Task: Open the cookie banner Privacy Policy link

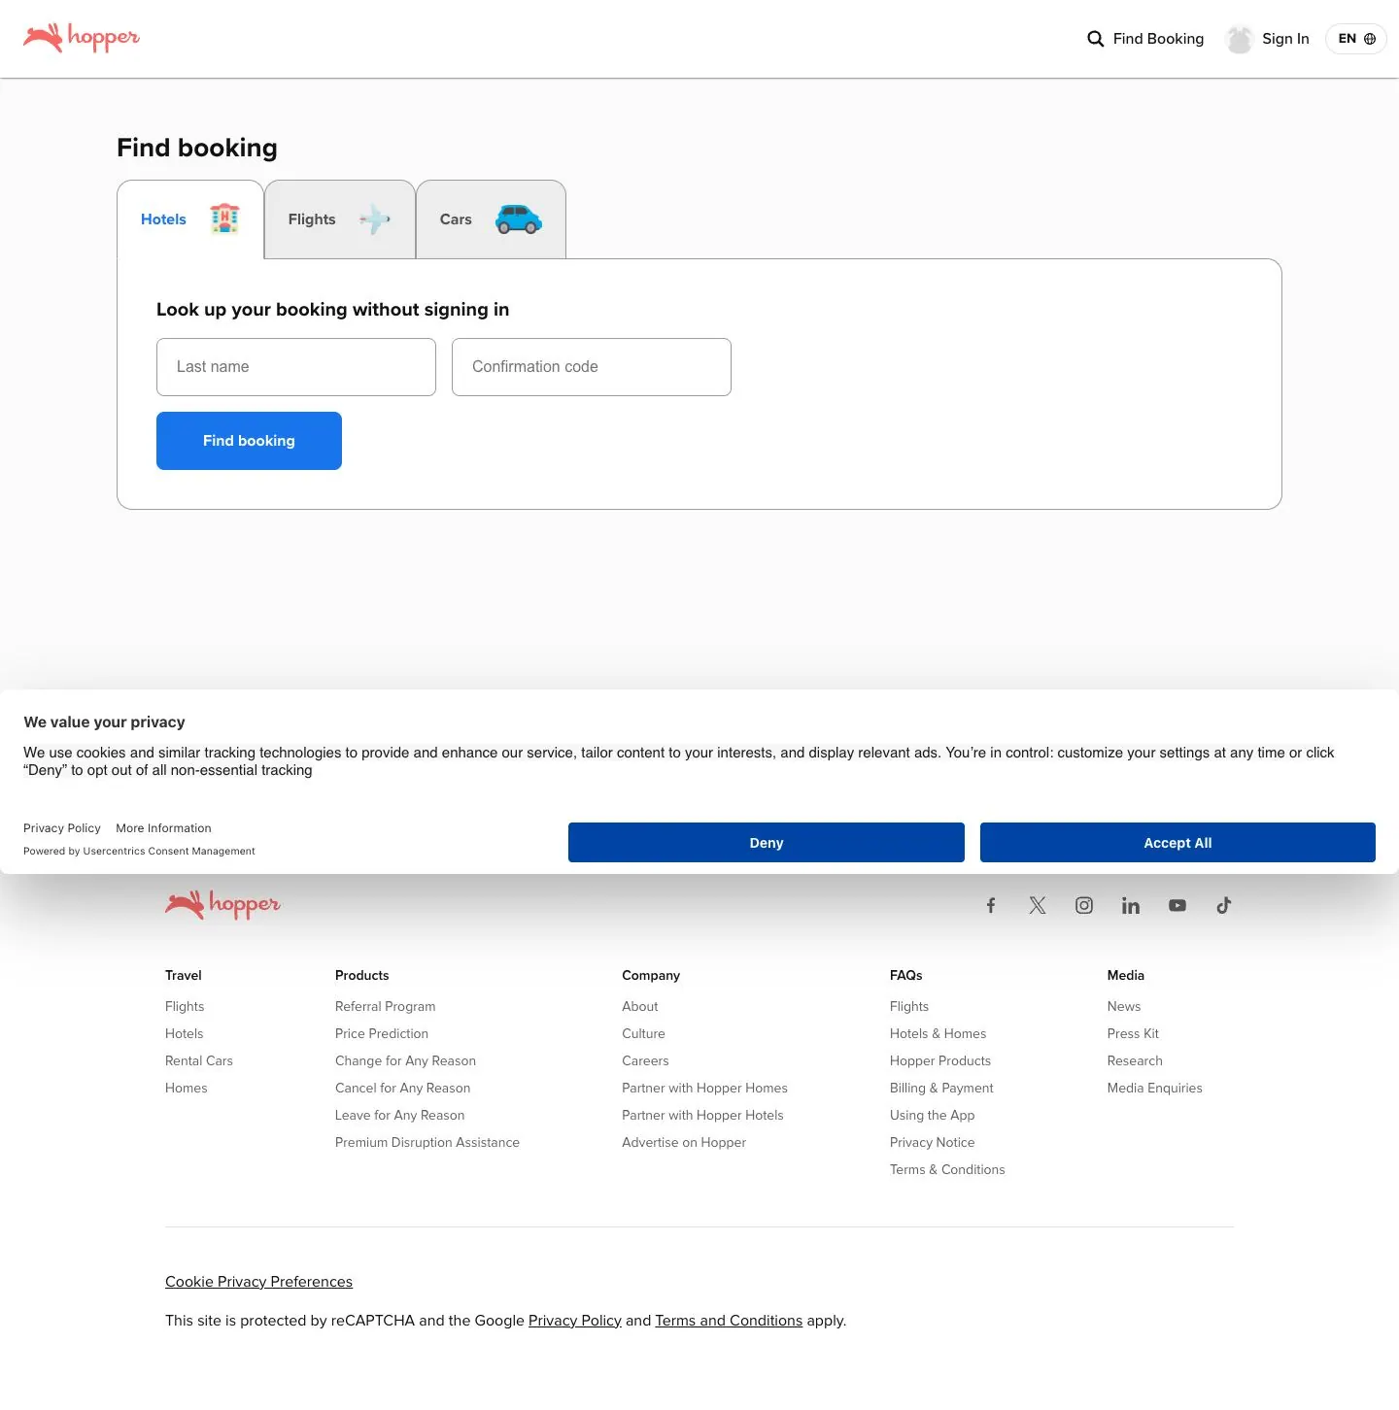Action: click(x=62, y=828)
